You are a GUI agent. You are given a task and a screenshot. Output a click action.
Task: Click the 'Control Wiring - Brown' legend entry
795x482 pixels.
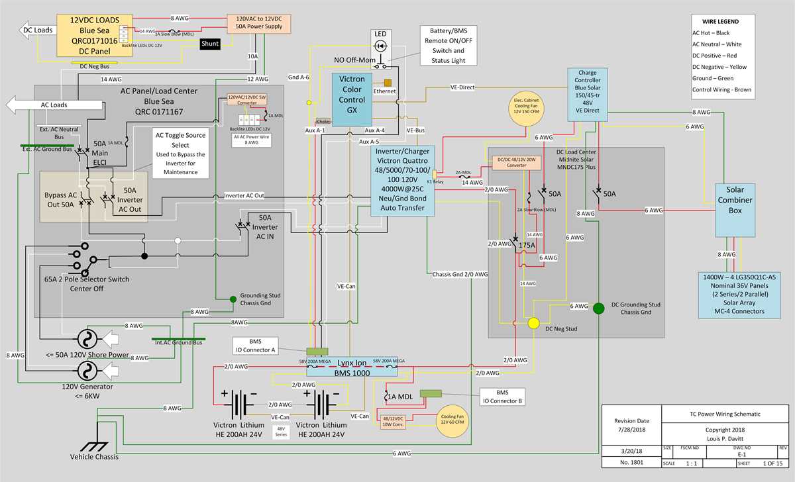[x=721, y=89]
